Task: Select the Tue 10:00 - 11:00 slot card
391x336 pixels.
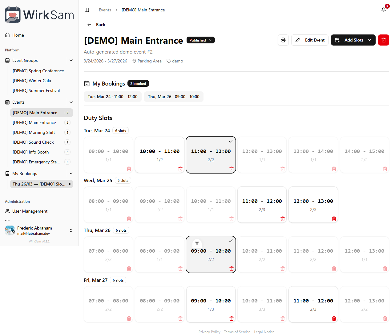Action: pos(160,155)
